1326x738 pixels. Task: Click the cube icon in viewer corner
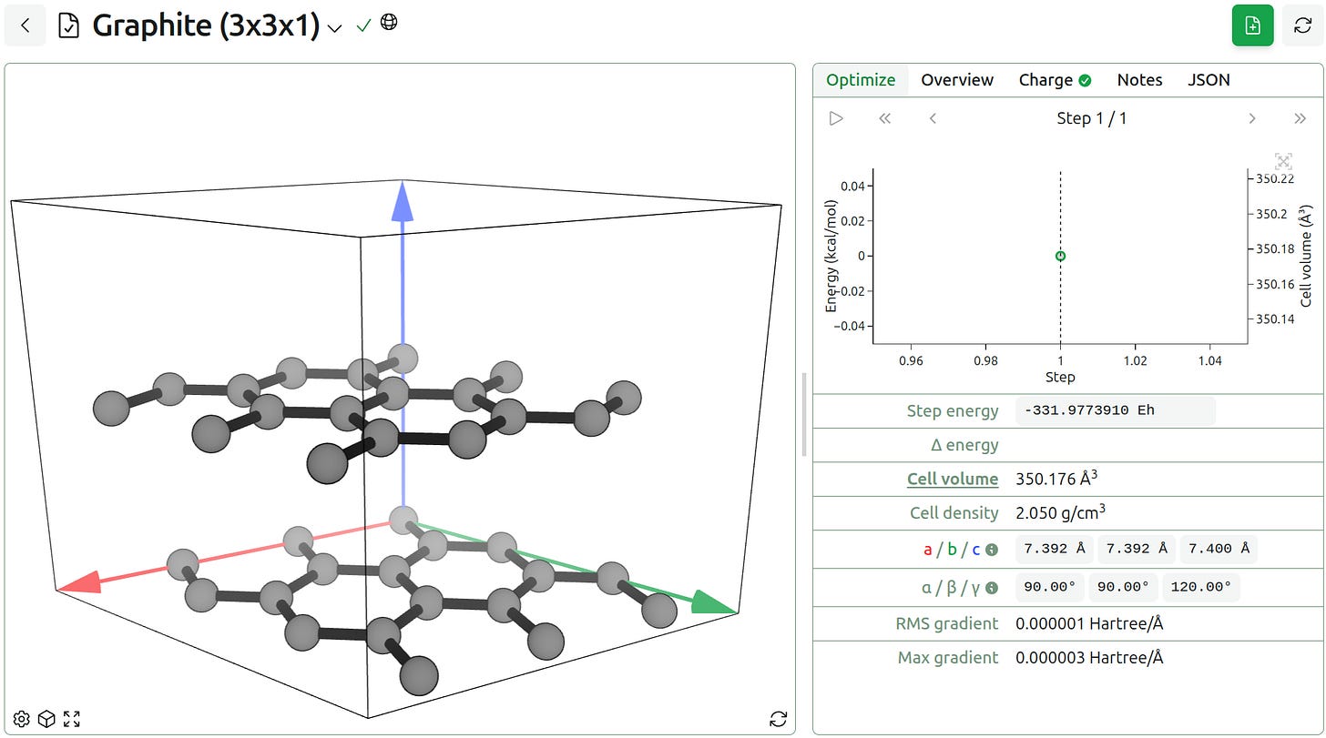46,719
